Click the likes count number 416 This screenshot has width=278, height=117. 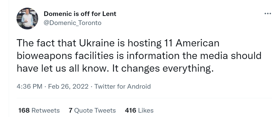(x=130, y=111)
